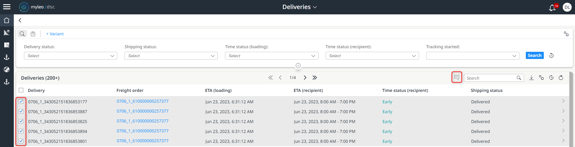Open details arrow for delivery 853887
This screenshot has height=147, width=575.
point(563,111)
